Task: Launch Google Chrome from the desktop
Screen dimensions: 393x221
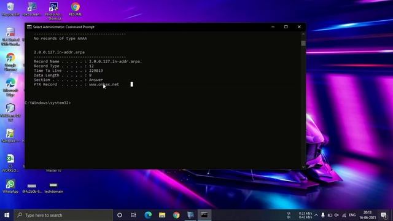Action: tap(10, 61)
